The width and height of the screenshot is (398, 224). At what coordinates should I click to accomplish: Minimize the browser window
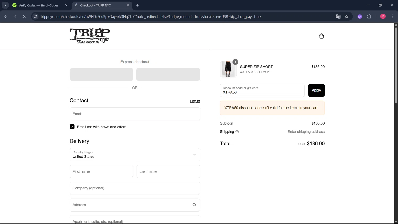tap(368, 5)
